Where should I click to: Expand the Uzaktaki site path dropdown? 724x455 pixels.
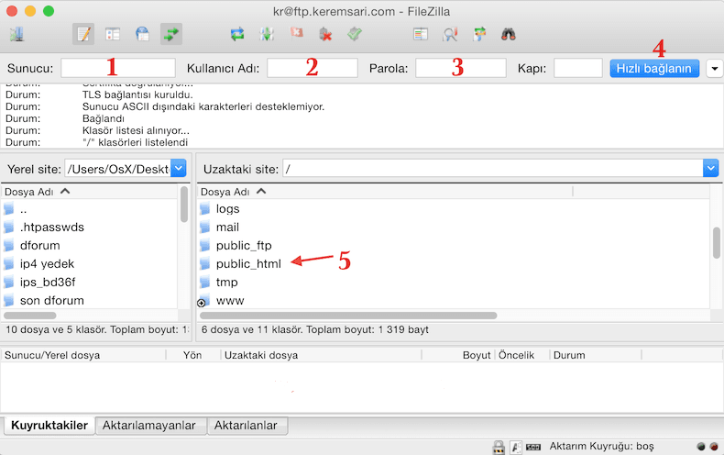coord(710,168)
